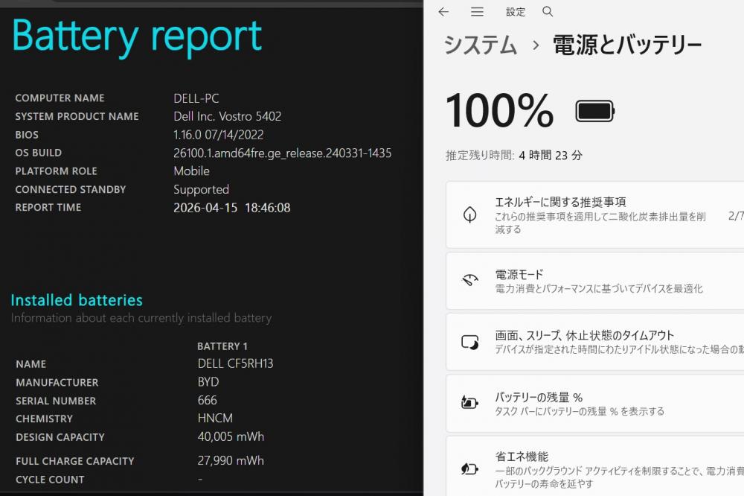744x496 pixels.
Task: Click 電源とバッテリー page title
Action: [626, 45]
